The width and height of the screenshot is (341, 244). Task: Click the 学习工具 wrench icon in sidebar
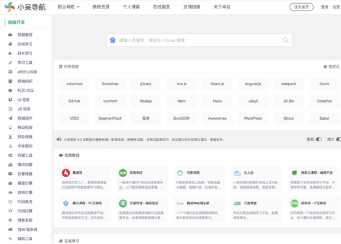coord(10,62)
